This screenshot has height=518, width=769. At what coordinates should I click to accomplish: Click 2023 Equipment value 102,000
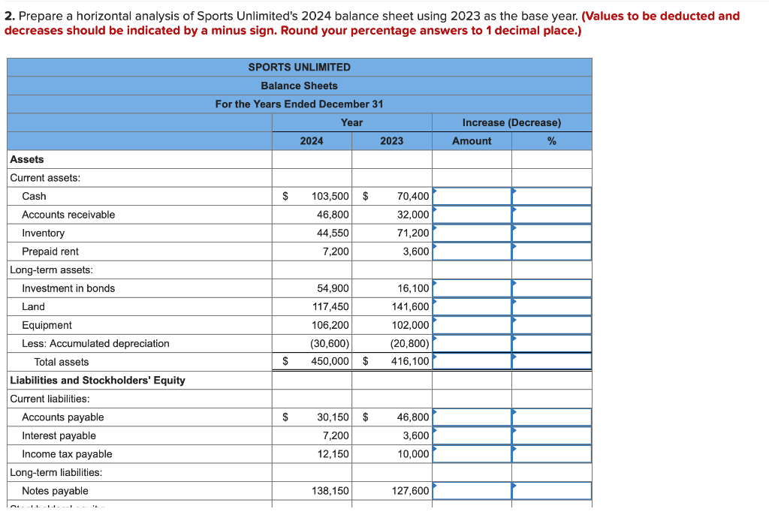pyautogui.click(x=411, y=325)
